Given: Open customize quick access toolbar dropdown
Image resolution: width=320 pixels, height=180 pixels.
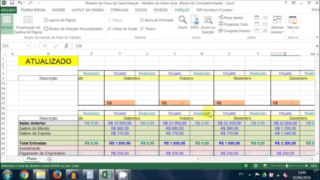Looking at the screenshot, I should pyautogui.click(x=40, y=3).
